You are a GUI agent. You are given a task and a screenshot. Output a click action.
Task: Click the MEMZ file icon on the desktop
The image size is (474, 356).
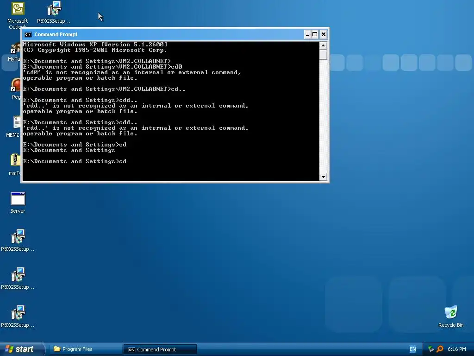tap(17, 122)
